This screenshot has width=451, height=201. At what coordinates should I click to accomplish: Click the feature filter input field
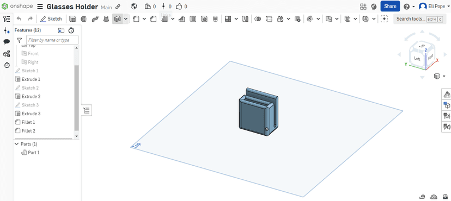point(52,40)
